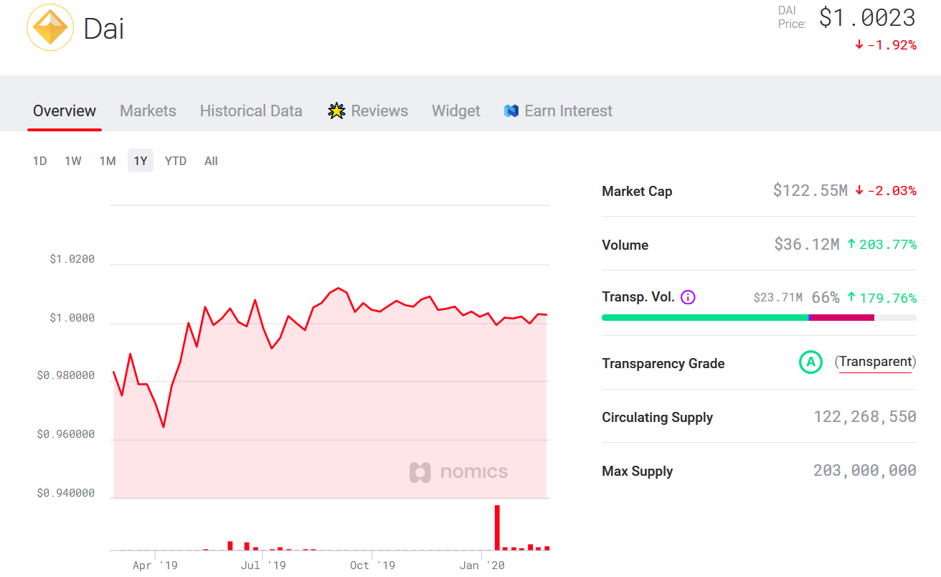Click the green Transparency Grade A badge
Image resolution: width=941 pixels, height=577 pixels.
click(810, 362)
